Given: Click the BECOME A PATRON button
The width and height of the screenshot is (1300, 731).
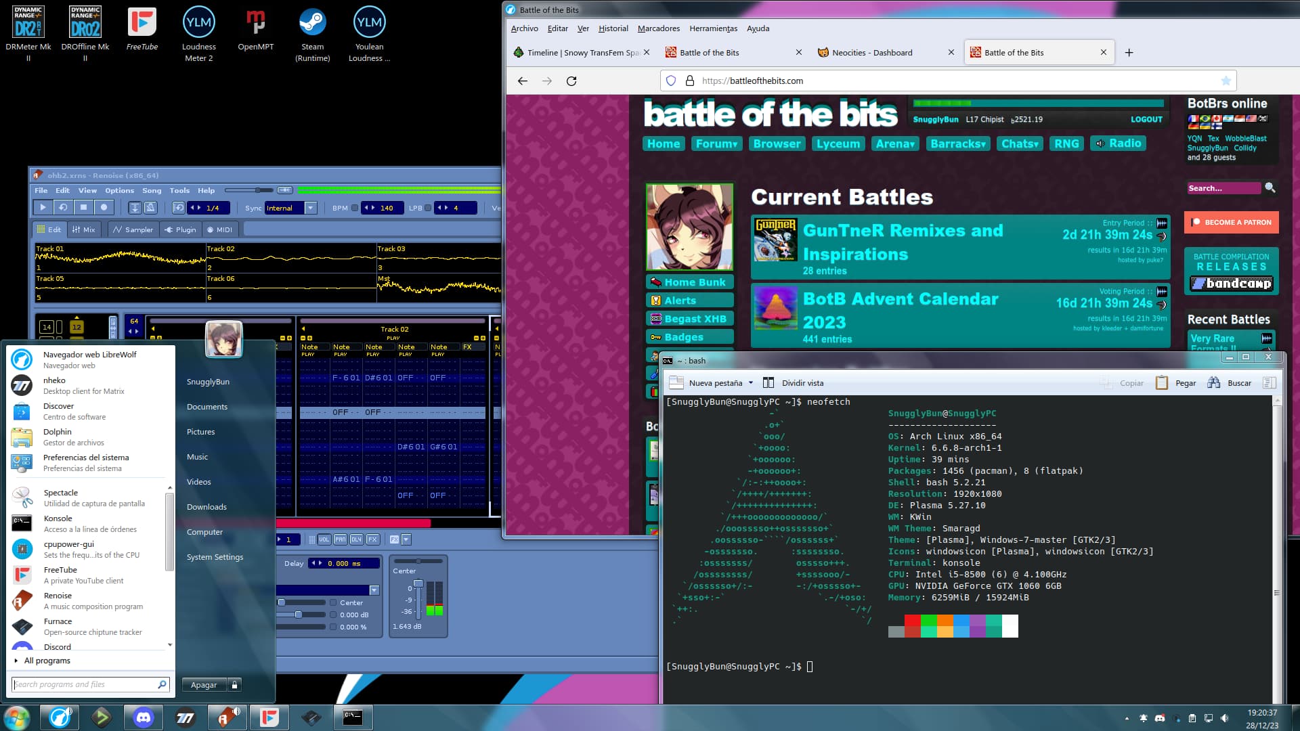Looking at the screenshot, I should (1231, 222).
